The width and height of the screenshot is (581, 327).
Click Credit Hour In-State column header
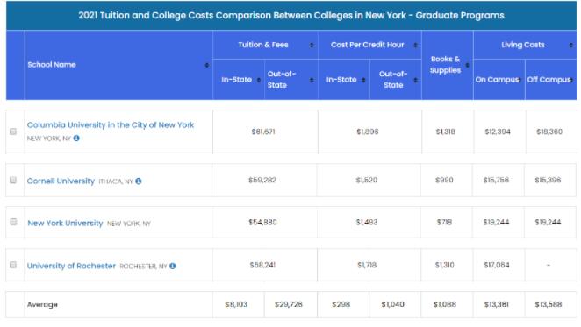341,80
